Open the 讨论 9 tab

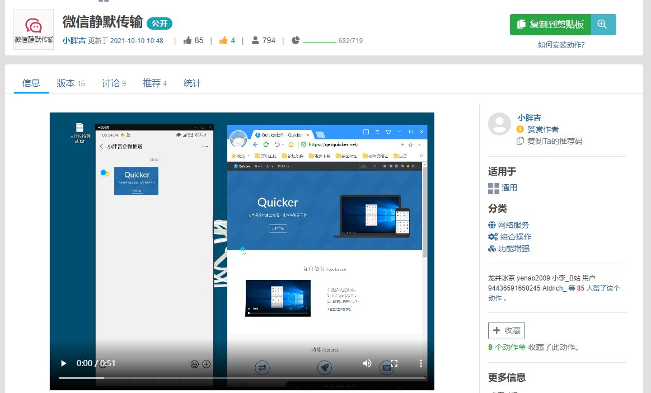pyautogui.click(x=114, y=83)
